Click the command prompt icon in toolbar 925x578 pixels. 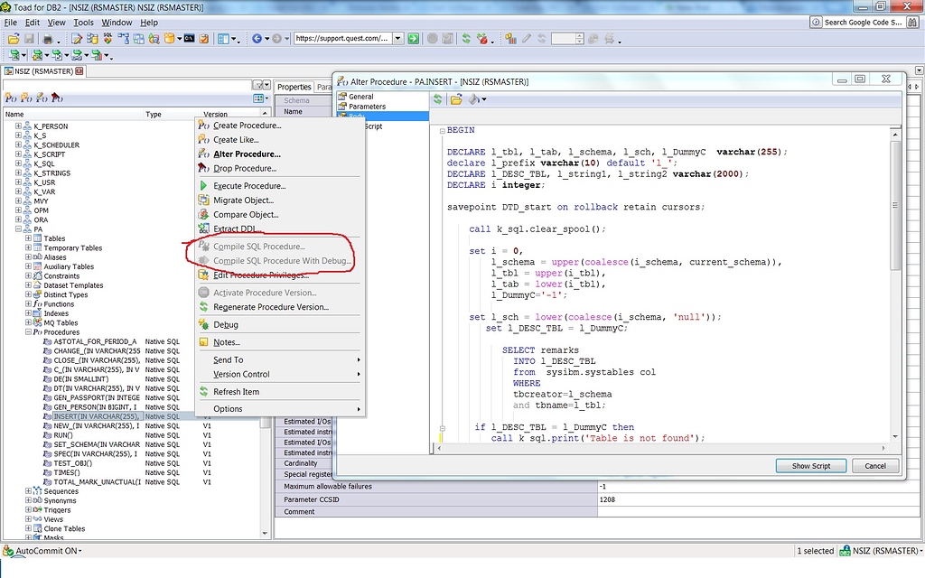(189, 39)
